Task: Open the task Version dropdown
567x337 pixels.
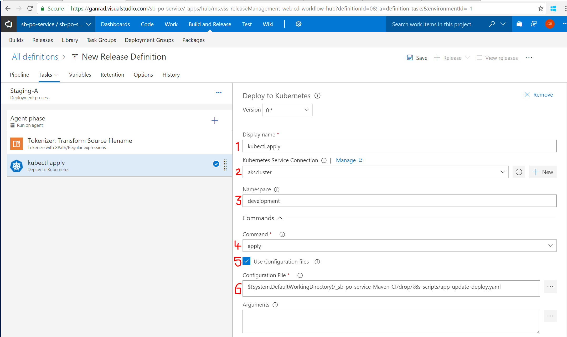Action: point(287,110)
